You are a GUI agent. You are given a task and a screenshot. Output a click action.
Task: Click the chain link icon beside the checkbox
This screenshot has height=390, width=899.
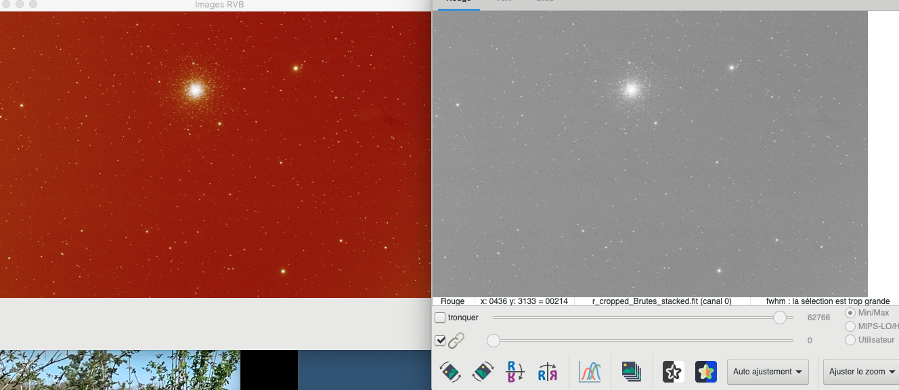tap(456, 341)
